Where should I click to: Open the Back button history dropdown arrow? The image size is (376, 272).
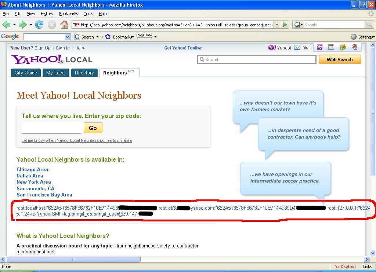coord(14,25)
